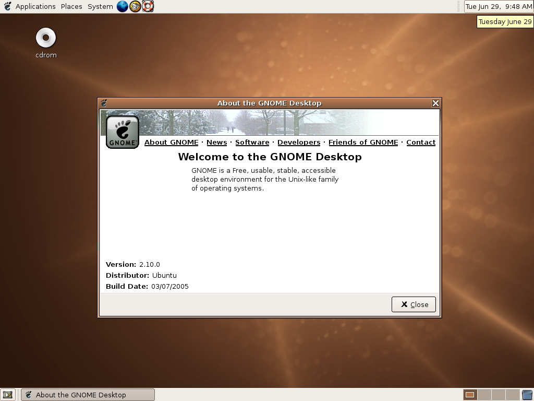Launch the web browser globe icon
This screenshot has height=401, width=534.
point(122,6)
